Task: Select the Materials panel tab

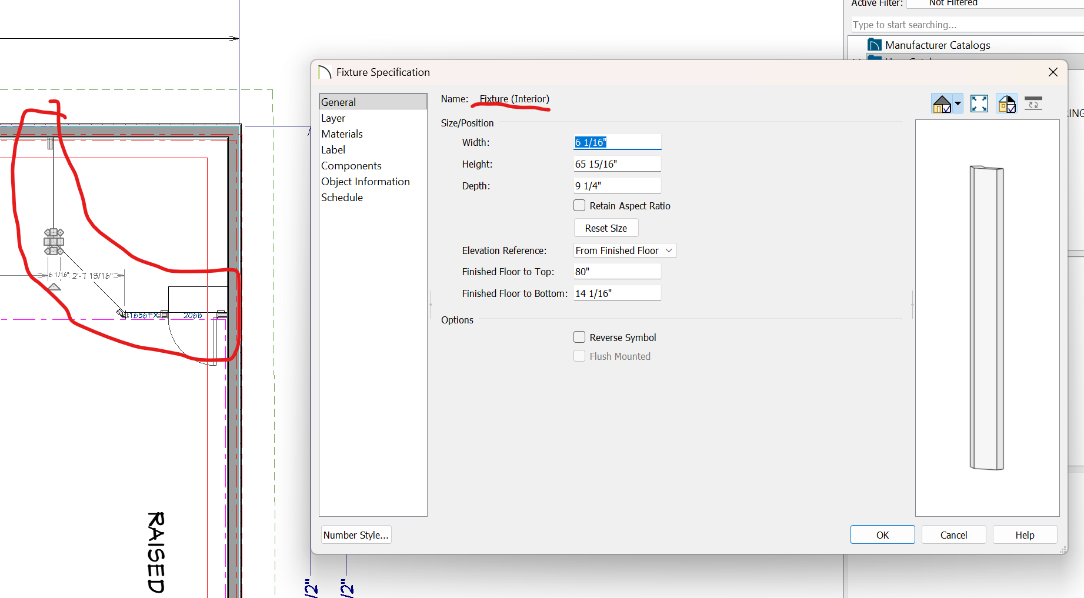Action: [x=342, y=134]
